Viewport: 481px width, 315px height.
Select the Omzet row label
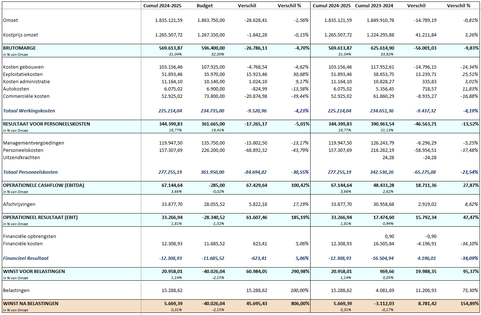click(x=11, y=20)
